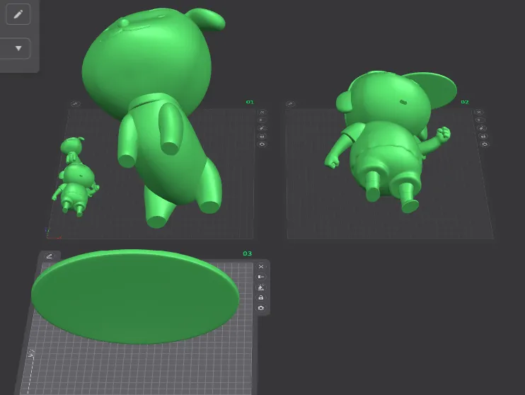Screen dimensions: 525x395
Task: Open plate 02 settings gear
Action: pos(485,144)
